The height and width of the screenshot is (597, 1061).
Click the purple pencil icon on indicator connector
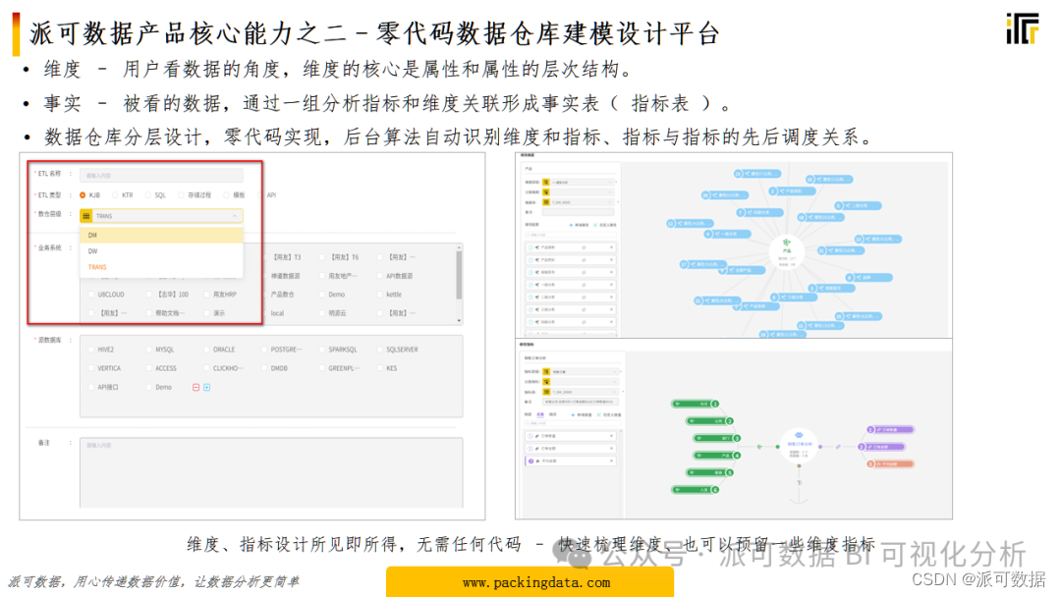click(x=838, y=447)
